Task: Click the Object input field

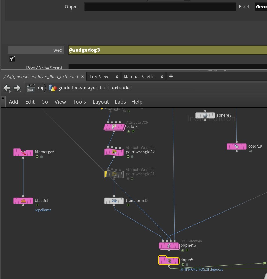Action: point(160,7)
